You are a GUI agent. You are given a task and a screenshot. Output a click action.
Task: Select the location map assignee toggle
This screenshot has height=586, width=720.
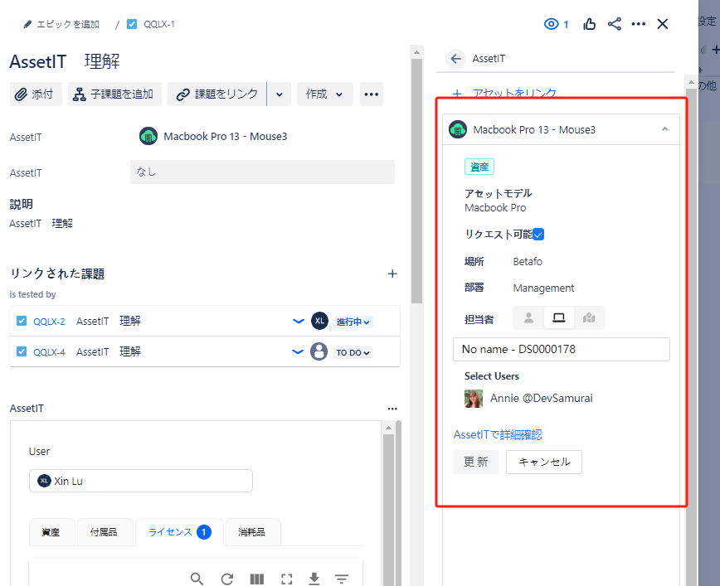pos(589,317)
